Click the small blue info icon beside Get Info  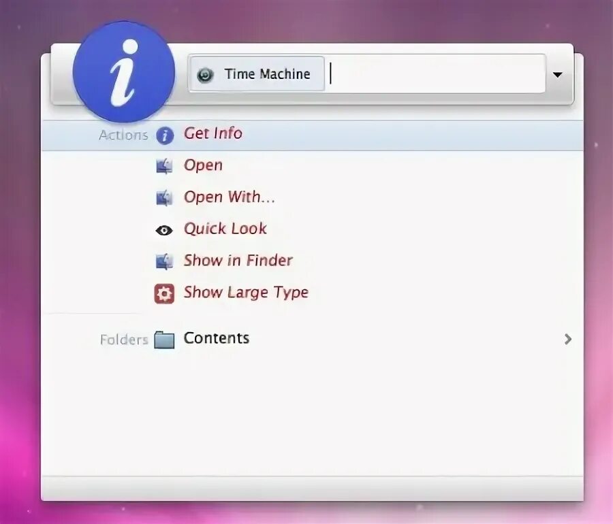[x=165, y=135]
